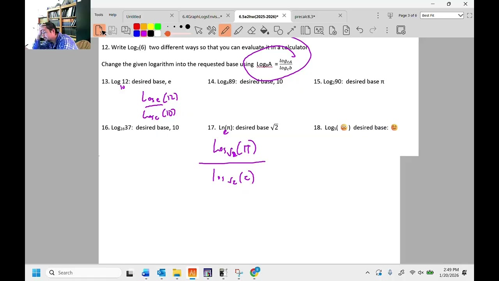Click the Redo arrow
499x281 pixels.
point(373,30)
